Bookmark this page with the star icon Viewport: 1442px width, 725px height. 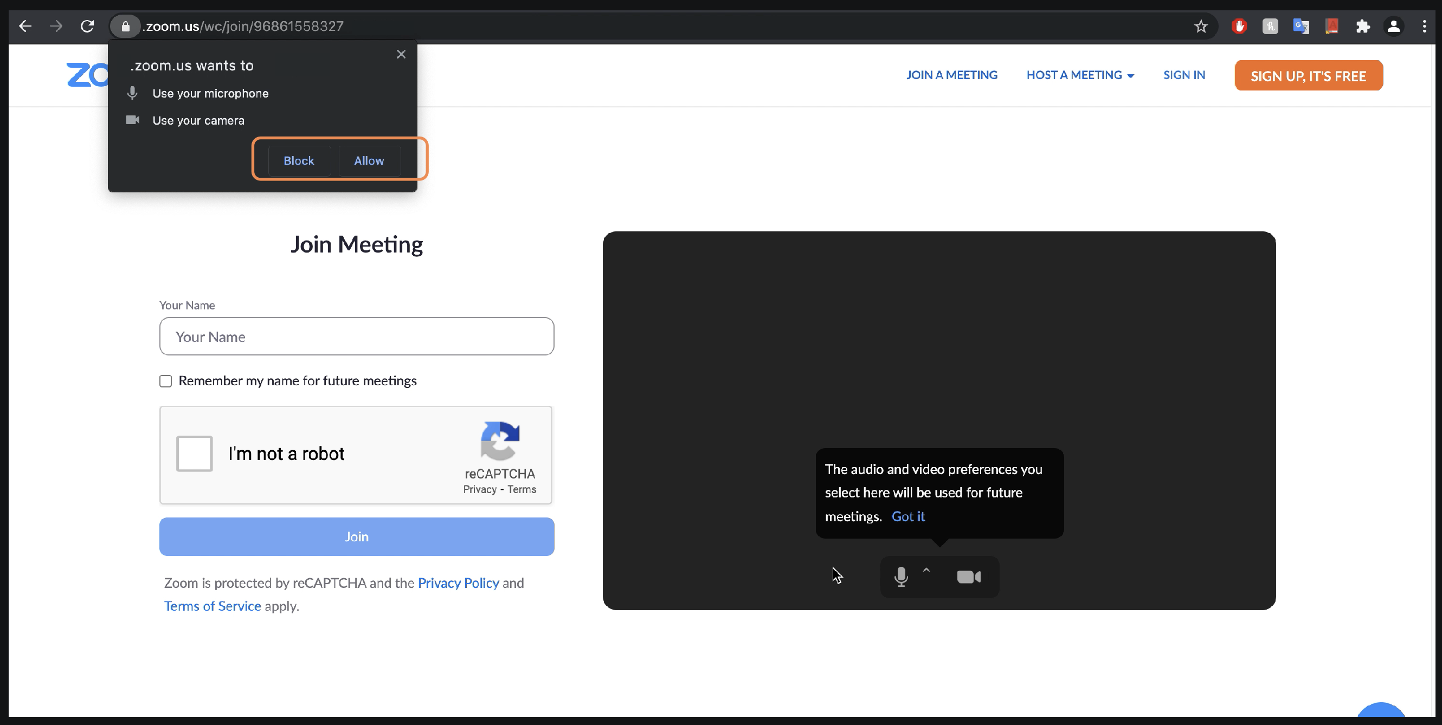pyautogui.click(x=1200, y=27)
